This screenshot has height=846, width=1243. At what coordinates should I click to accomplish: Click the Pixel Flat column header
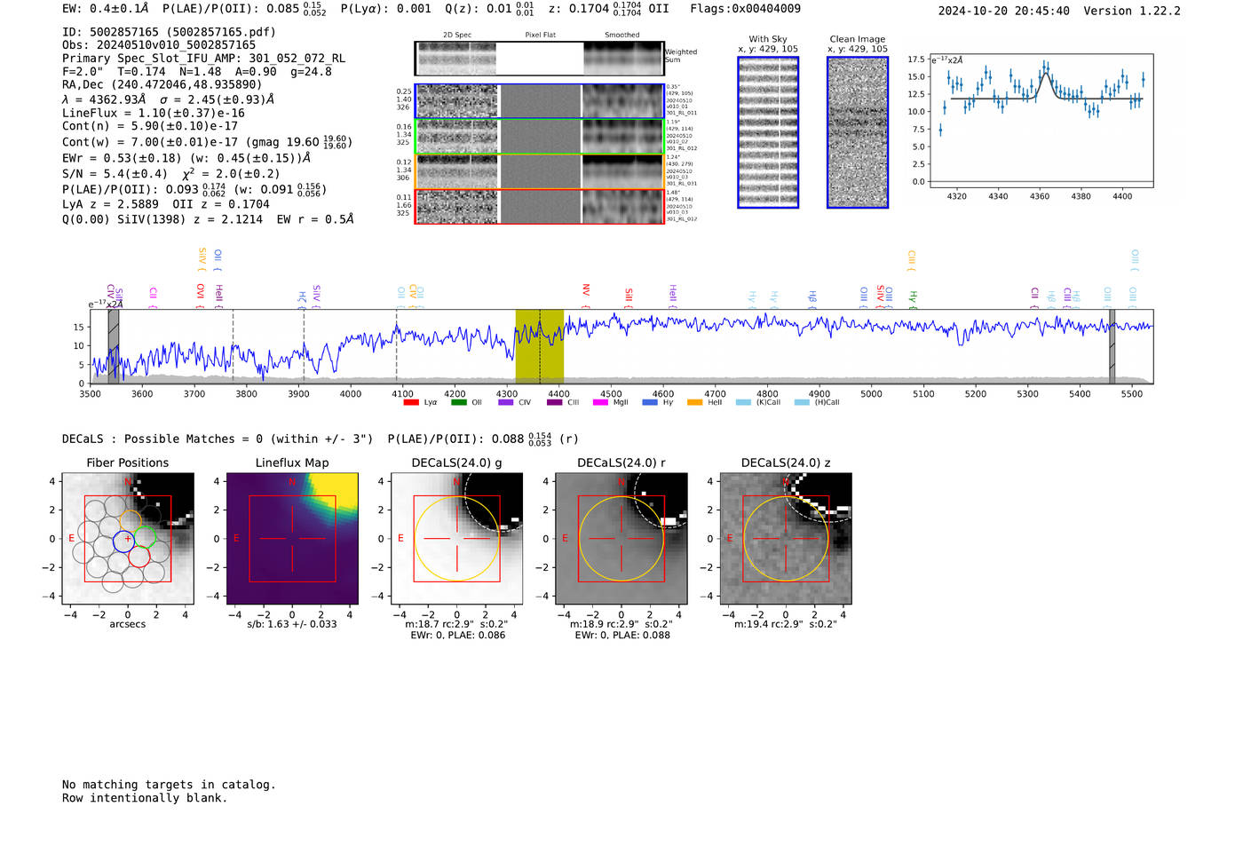pyautogui.click(x=540, y=36)
